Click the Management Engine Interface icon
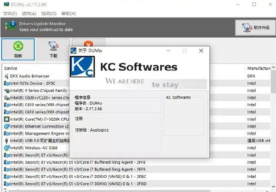The height and width of the screenshot is (192, 276). coord(7,134)
